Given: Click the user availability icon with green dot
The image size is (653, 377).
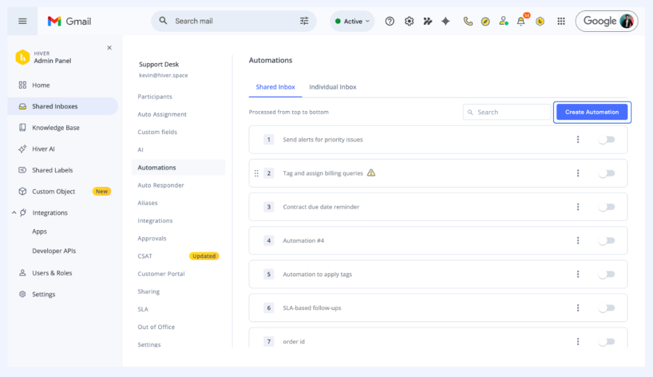Looking at the screenshot, I should click(504, 21).
